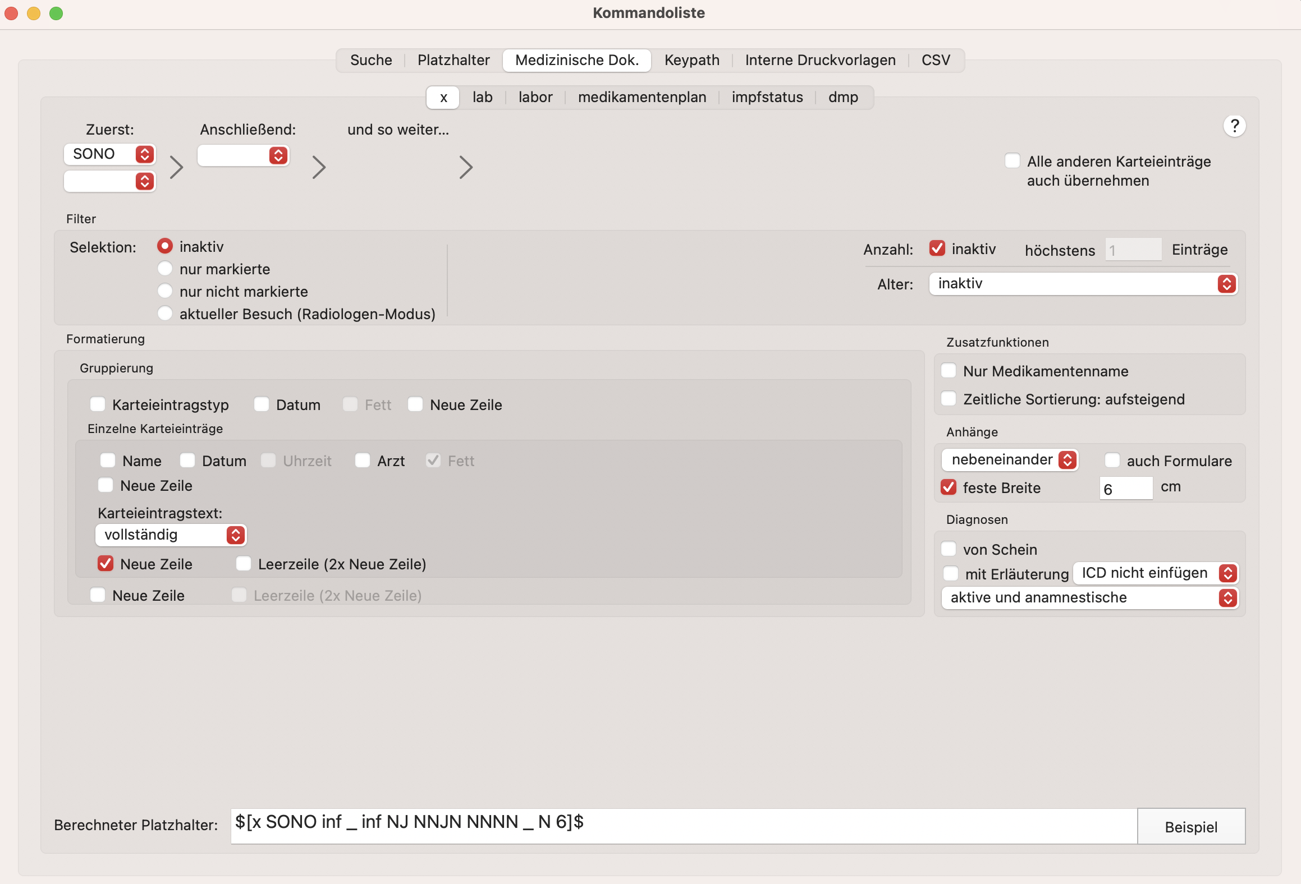Click the red stepper icon of SONO popup
The width and height of the screenshot is (1301, 884).
point(145,154)
